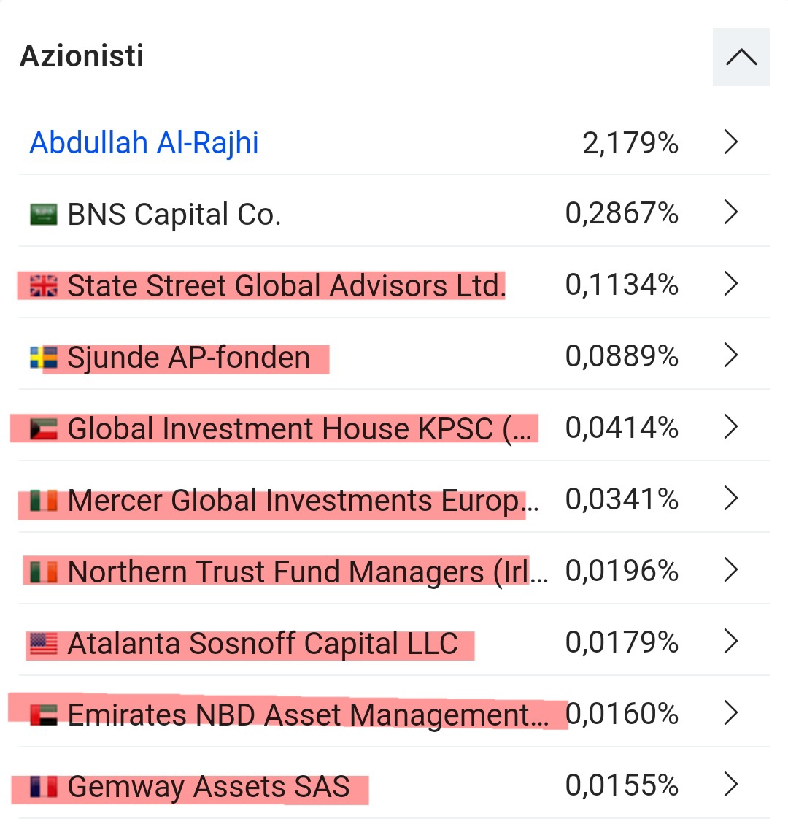
Task: Open Gemway Assets SAS shareholder entry
Action: pos(209,787)
